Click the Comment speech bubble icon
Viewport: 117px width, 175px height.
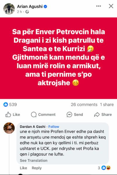tap(34, 114)
